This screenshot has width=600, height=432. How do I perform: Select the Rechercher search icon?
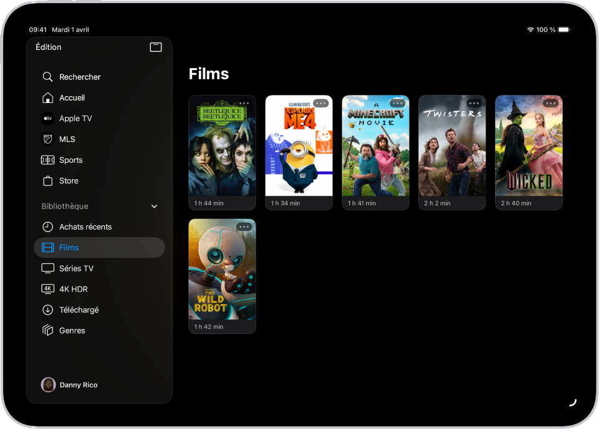point(47,77)
